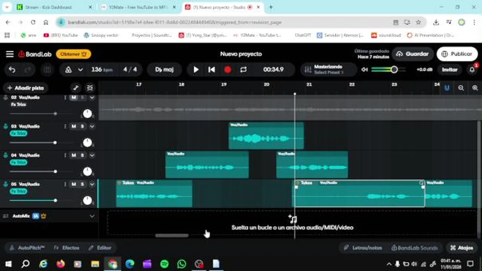Image resolution: width=482 pixels, height=271 pixels.
Task: Open Masterizando Select Preset menu
Action: tap(329, 70)
